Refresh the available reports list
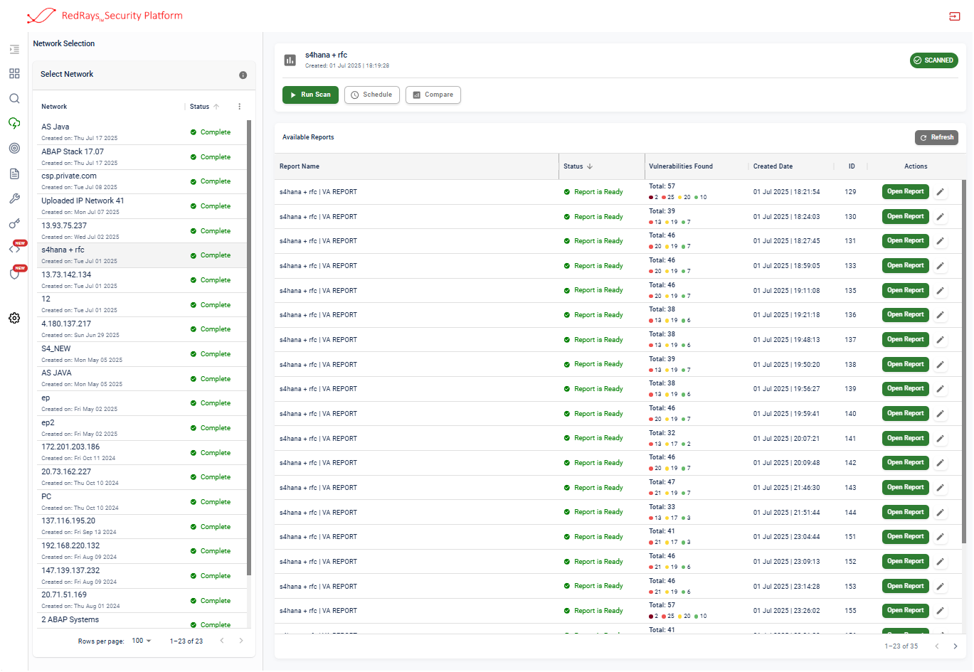 click(x=936, y=138)
